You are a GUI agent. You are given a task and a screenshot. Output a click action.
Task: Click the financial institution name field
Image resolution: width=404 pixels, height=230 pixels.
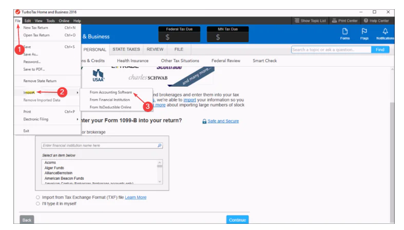pyautogui.click(x=102, y=145)
